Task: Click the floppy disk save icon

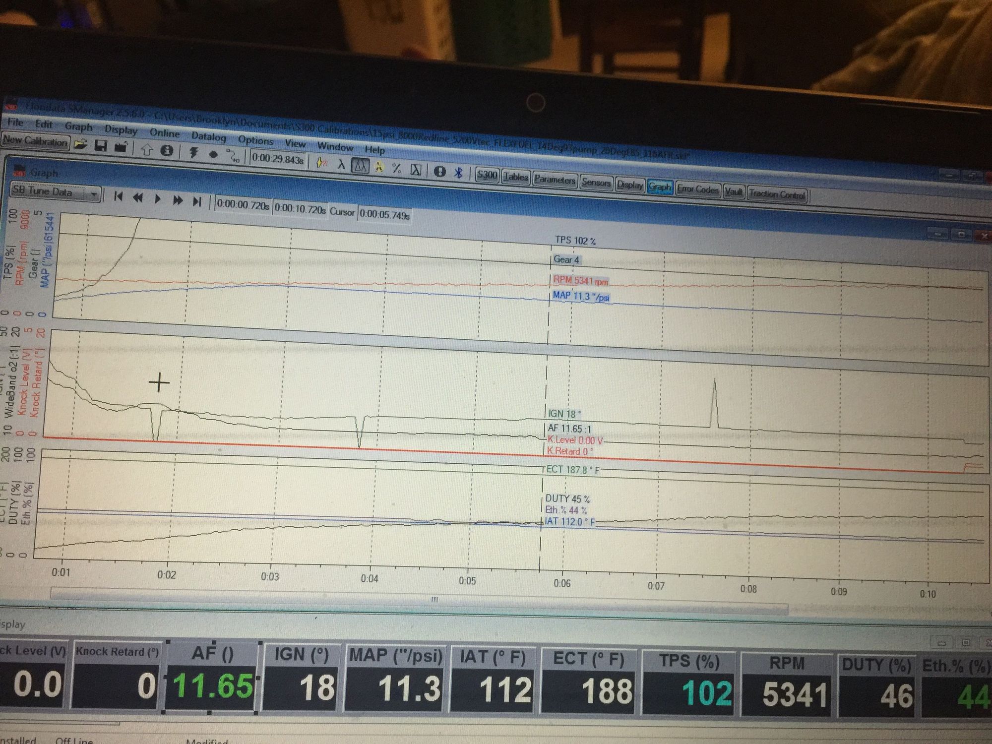Action: pyautogui.click(x=101, y=146)
